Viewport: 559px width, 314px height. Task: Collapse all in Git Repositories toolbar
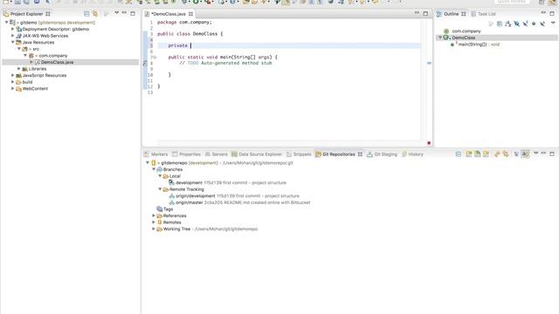[459, 154]
